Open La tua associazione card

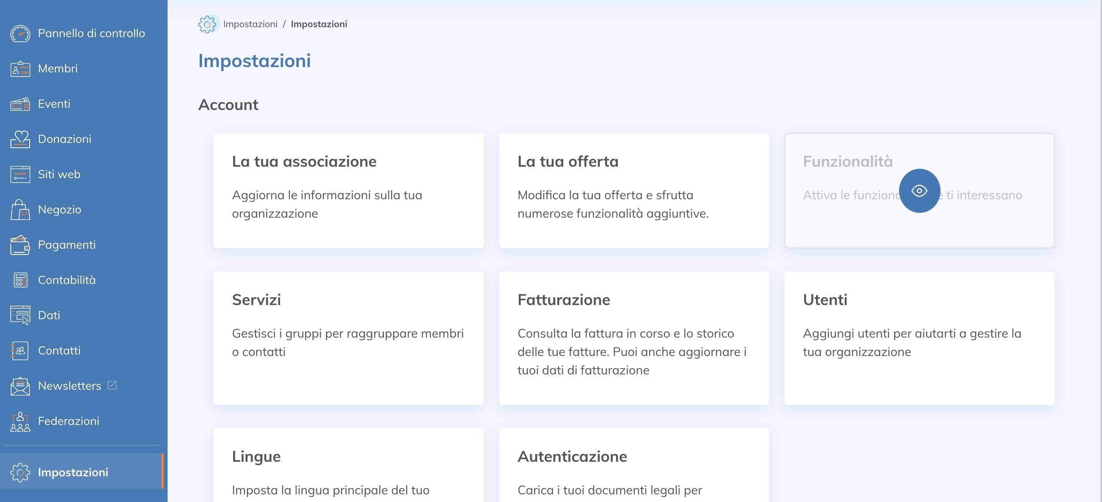[x=348, y=190]
